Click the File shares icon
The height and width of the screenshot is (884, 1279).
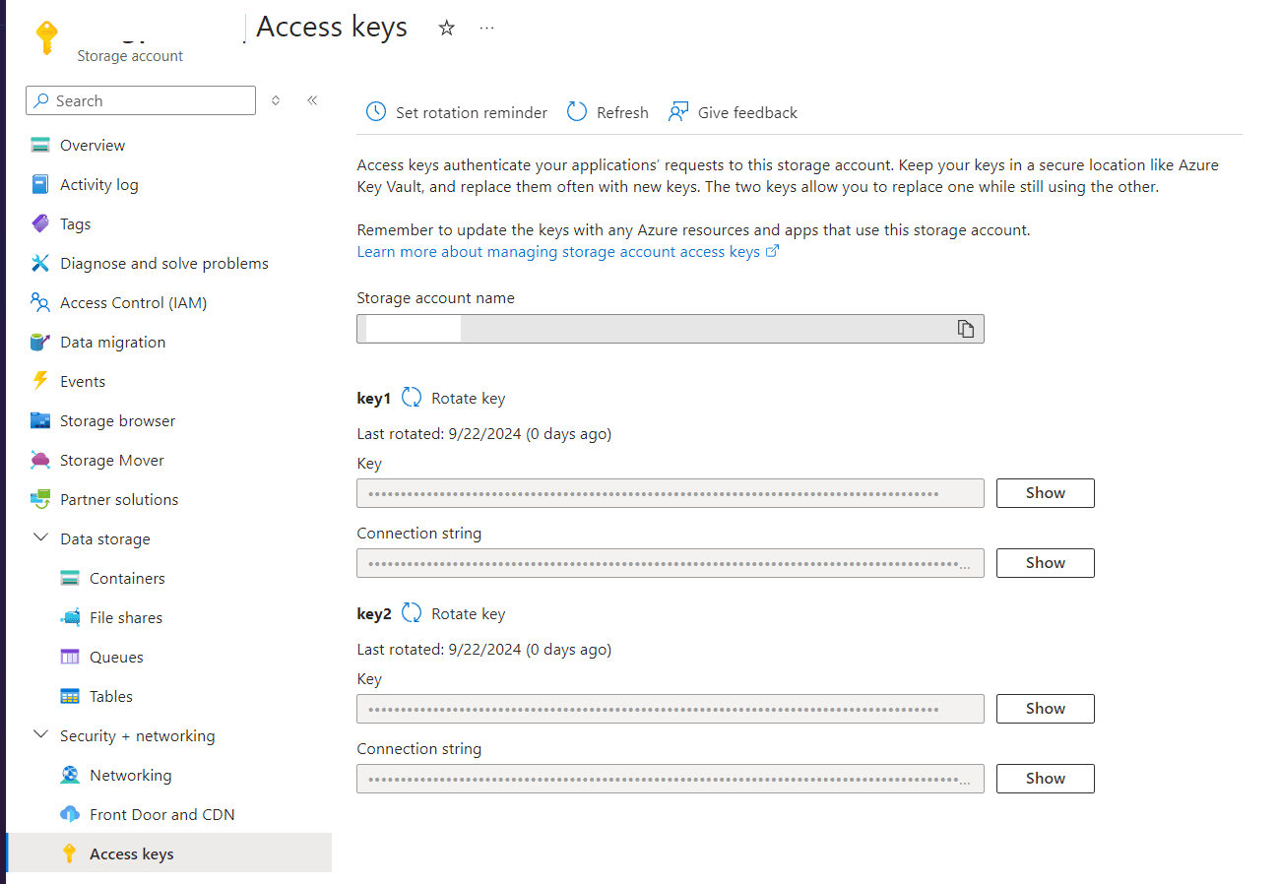tap(70, 617)
